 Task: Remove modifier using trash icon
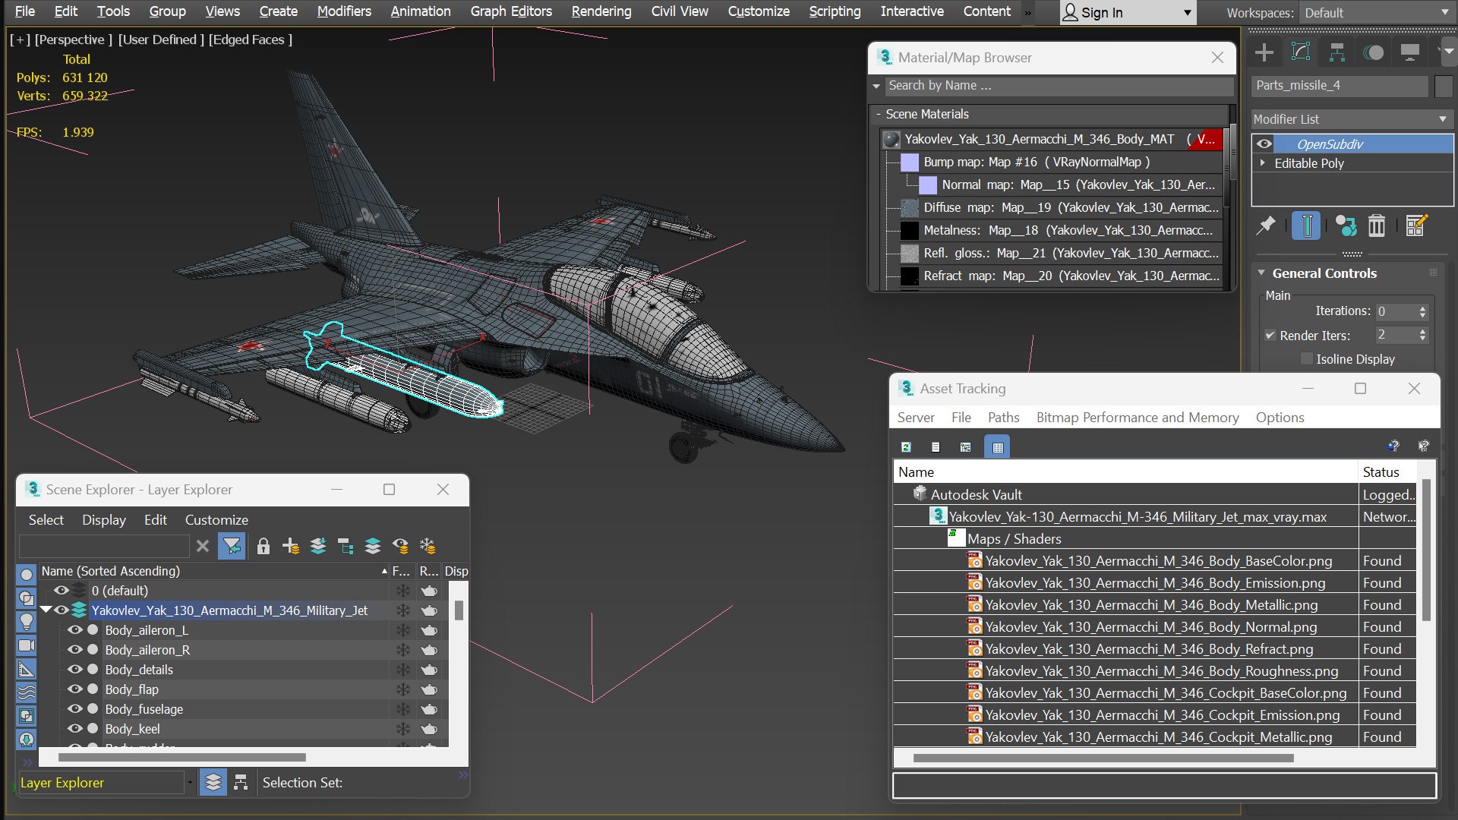pyautogui.click(x=1377, y=225)
